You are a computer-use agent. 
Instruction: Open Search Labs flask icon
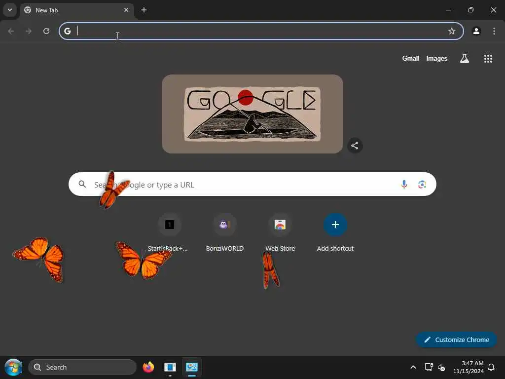coord(465,58)
